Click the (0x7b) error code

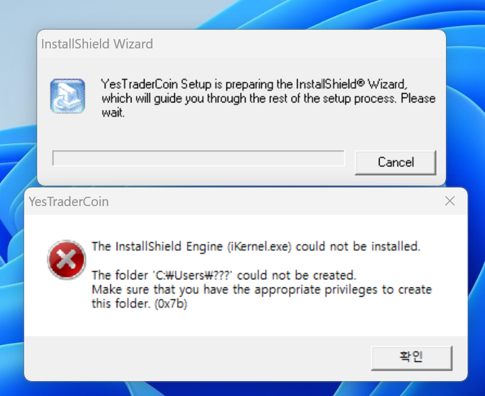tap(171, 304)
